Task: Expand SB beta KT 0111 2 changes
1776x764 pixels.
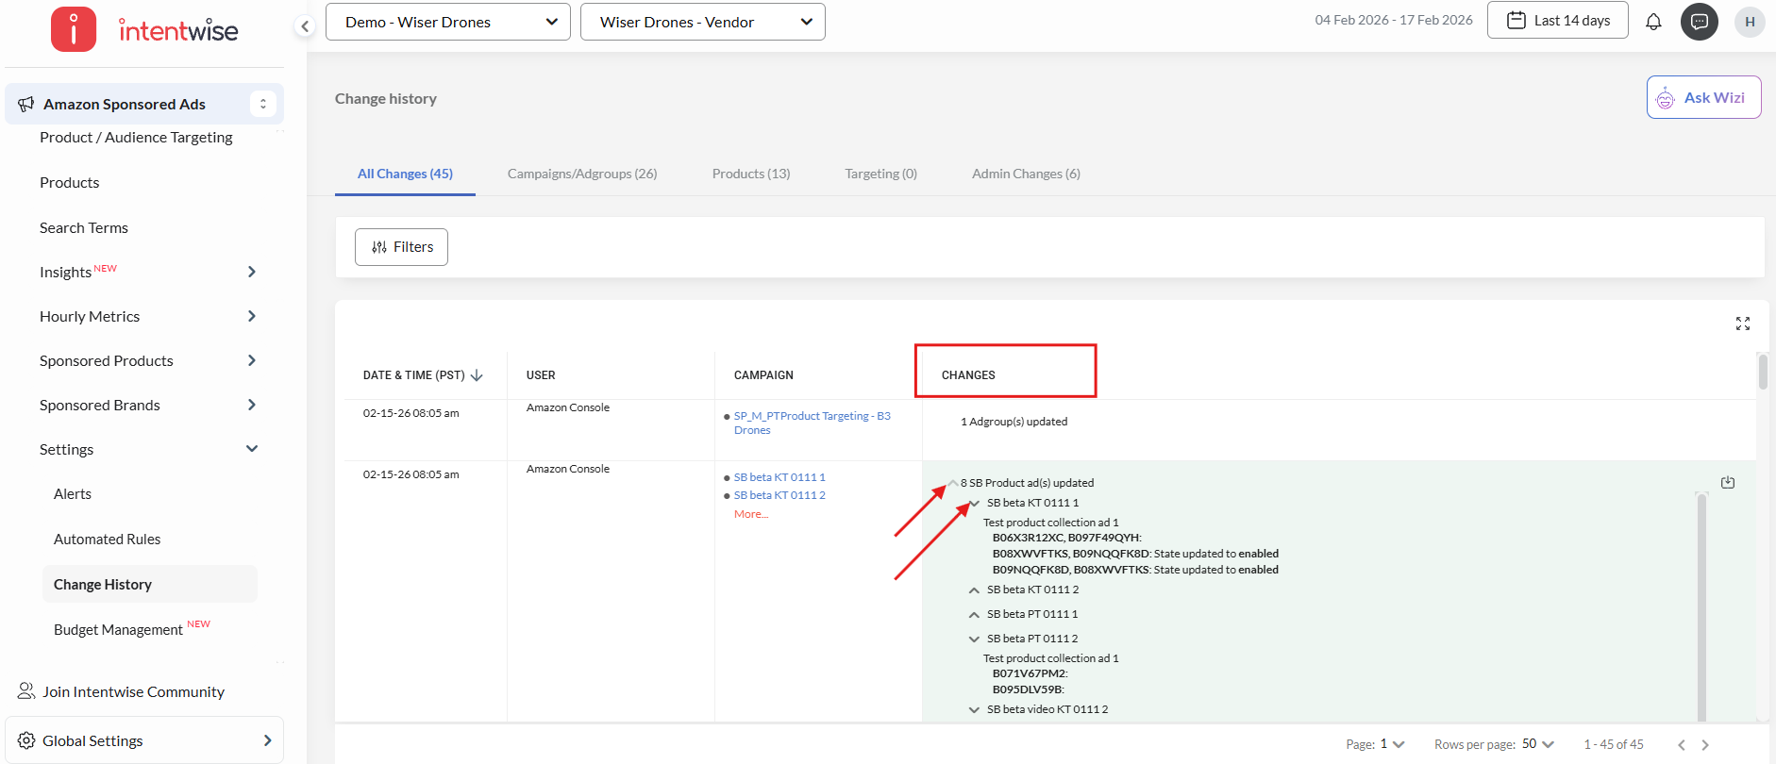Action: coord(974,590)
